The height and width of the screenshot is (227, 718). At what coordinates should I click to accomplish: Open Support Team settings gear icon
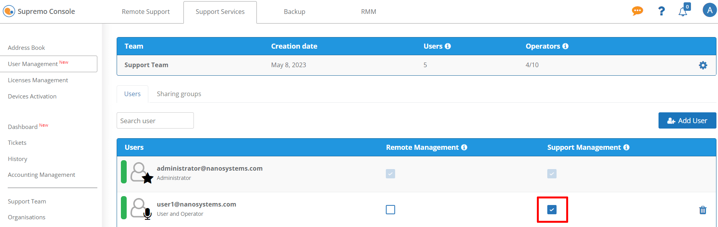(x=703, y=65)
